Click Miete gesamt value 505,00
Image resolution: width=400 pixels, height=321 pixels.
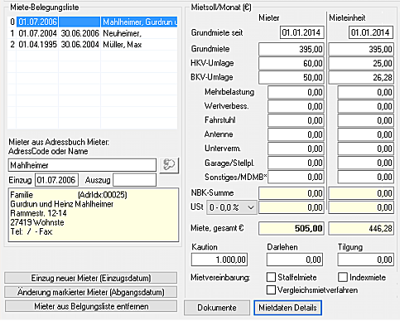tap(292, 228)
